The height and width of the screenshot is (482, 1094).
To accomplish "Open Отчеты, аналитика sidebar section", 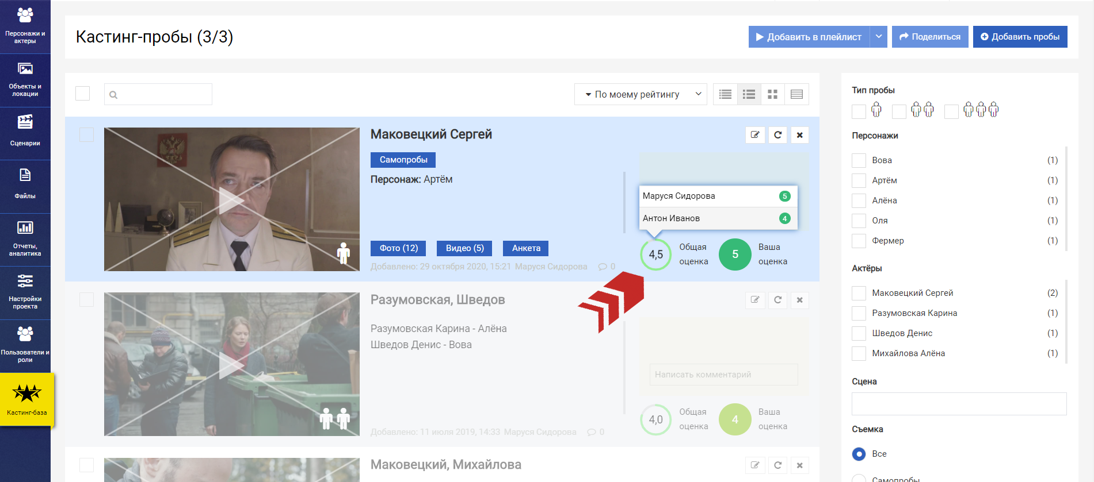I will [x=25, y=240].
